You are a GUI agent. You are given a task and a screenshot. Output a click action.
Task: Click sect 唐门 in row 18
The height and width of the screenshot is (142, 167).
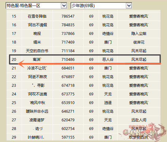[x=108, y=42]
